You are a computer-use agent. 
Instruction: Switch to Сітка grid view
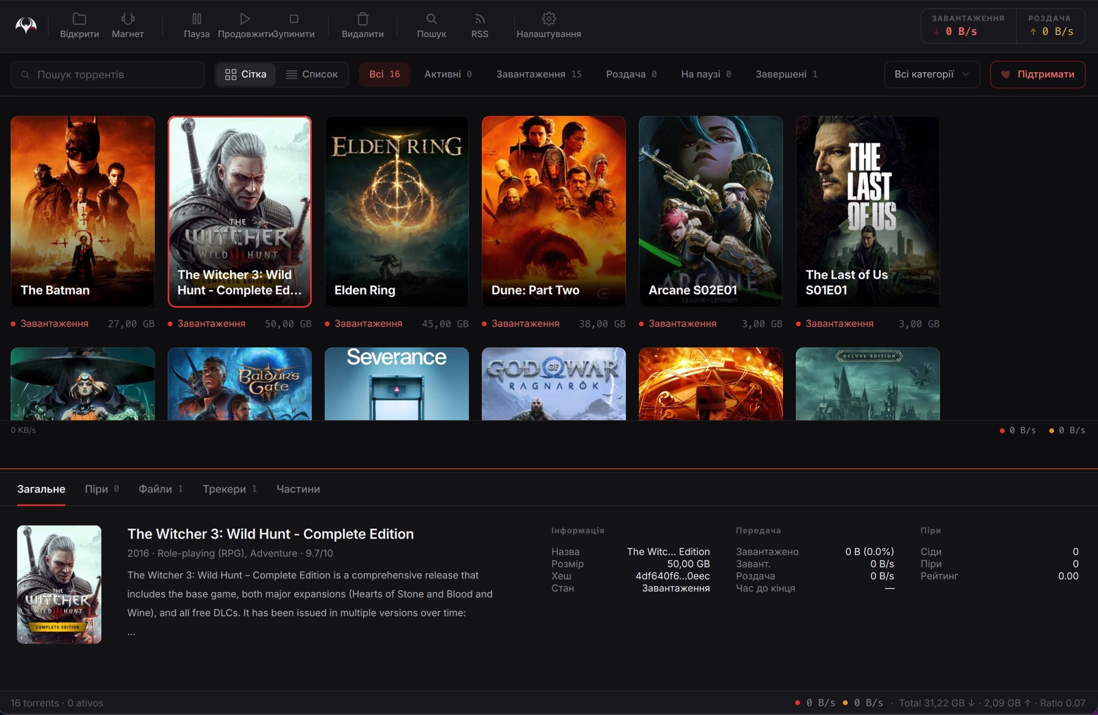(246, 74)
